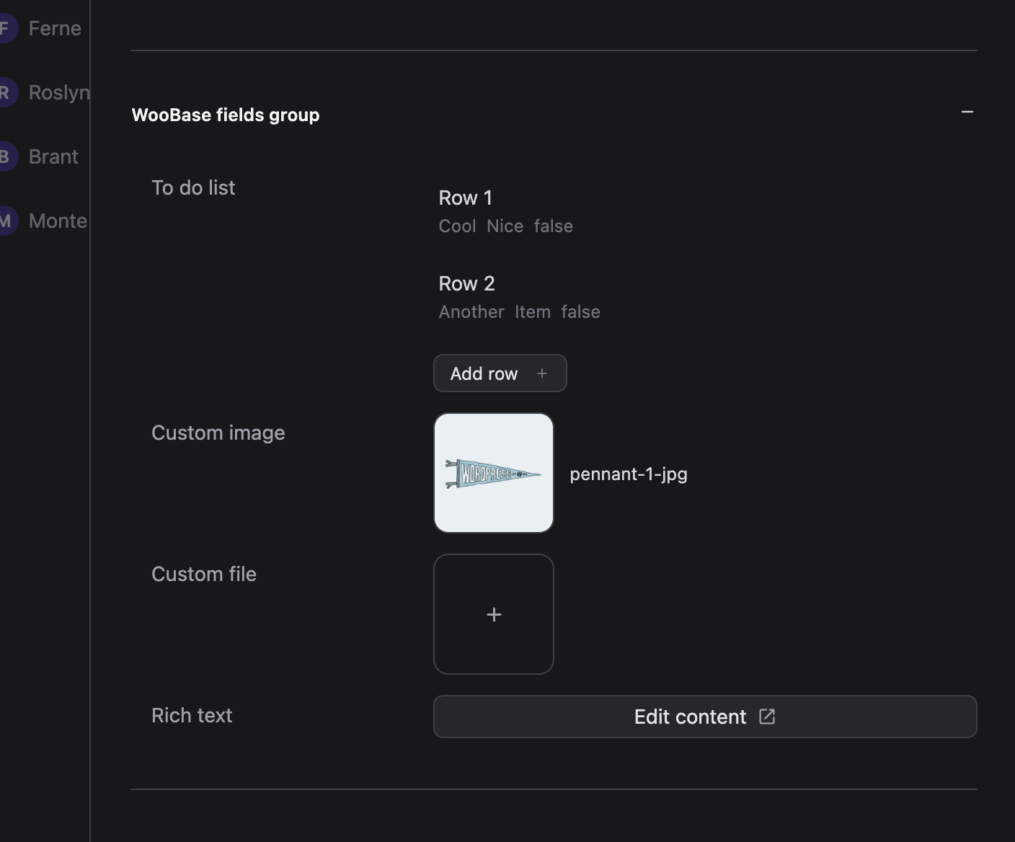Viewport: 1015px width, 842px height.
Task: Collapse the WooBase fields group section
Action: 967,112
